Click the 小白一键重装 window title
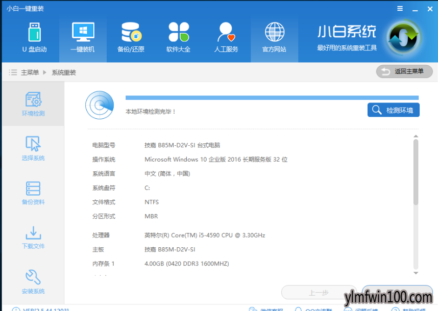Screen dimensions: 438x311 tap(25, 9)
